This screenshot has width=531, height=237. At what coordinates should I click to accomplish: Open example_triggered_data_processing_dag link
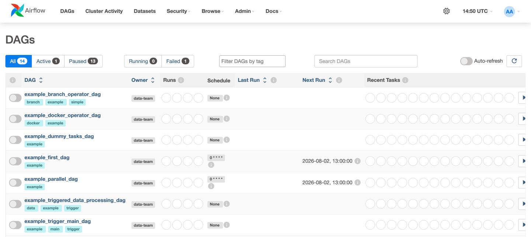75,200
